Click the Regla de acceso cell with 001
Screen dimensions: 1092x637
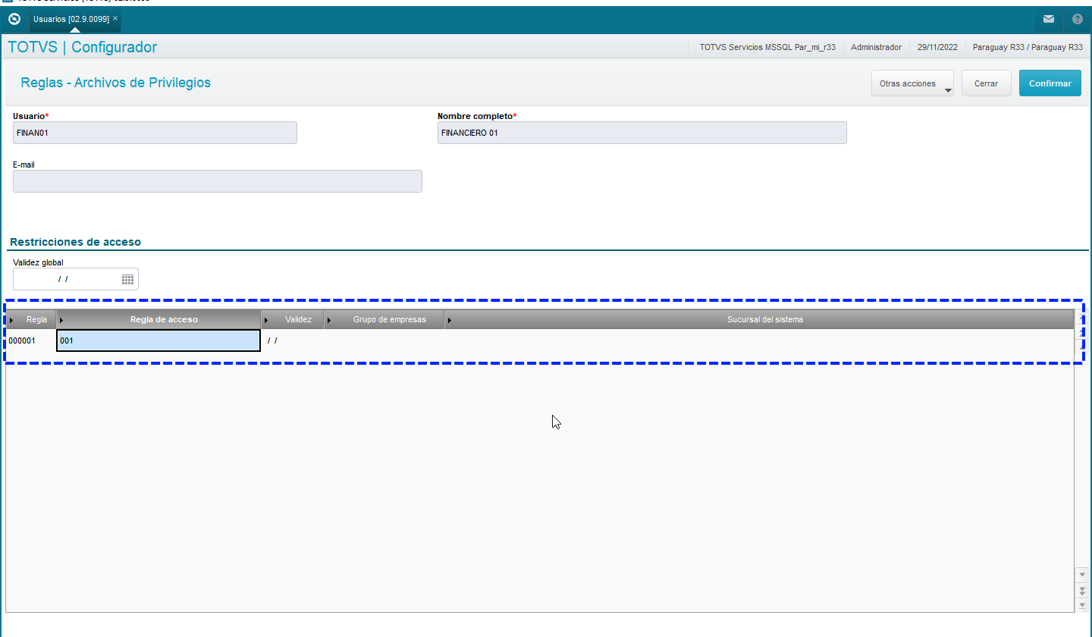(158, 340)
